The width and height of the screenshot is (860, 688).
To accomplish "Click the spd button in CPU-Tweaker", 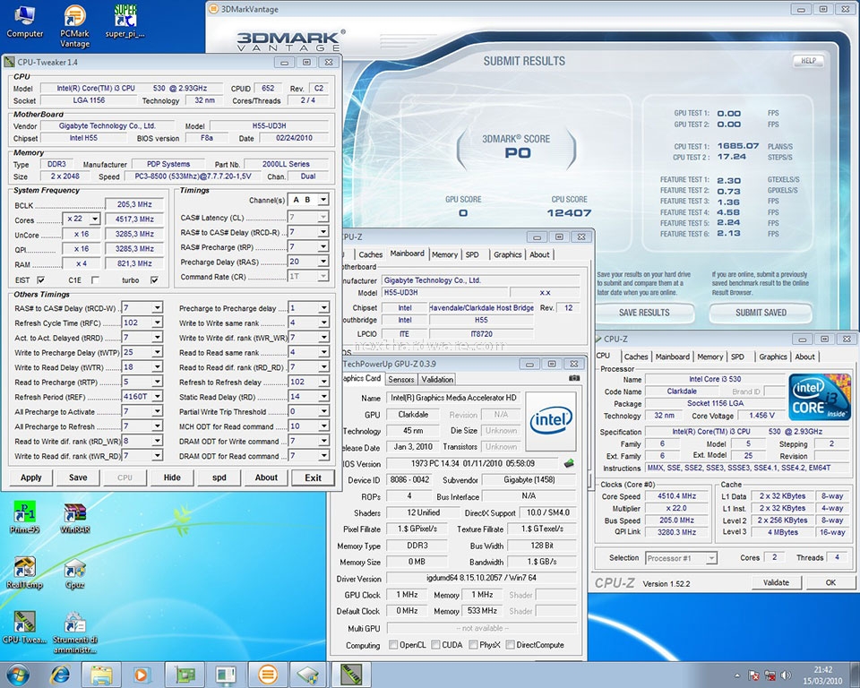I will coord(219,477).
